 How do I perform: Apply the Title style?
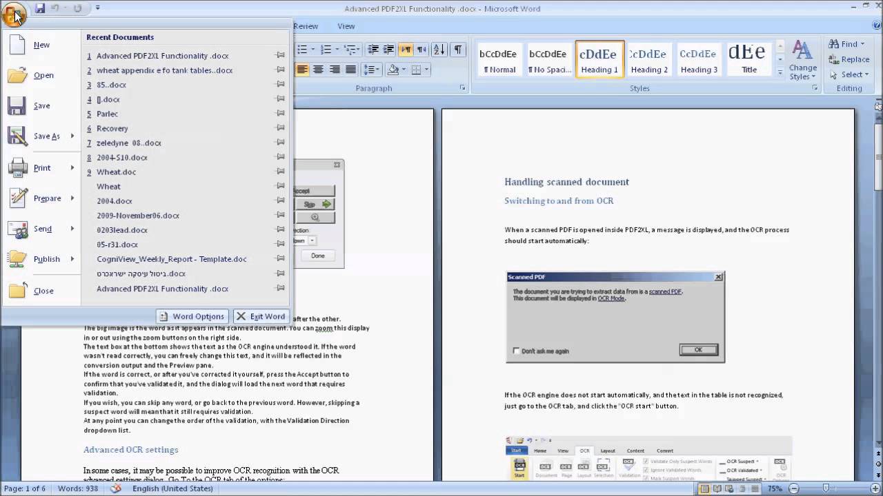[748, 59]
